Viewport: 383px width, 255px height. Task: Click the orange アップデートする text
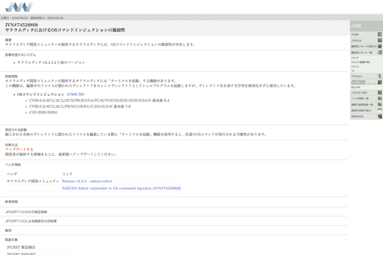pyautogui.click(x=19, y=149)
